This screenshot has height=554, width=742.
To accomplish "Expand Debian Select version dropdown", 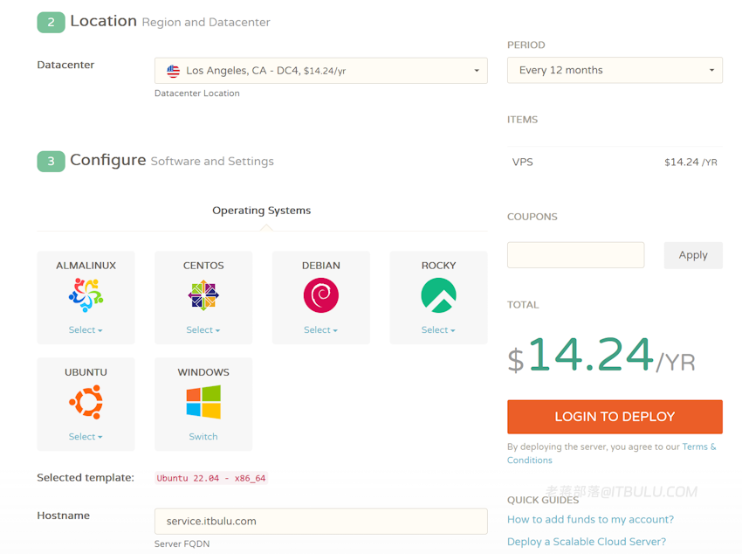I will point(321,330).
